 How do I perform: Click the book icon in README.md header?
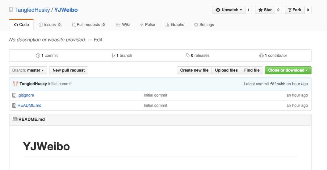coord(15,119)
